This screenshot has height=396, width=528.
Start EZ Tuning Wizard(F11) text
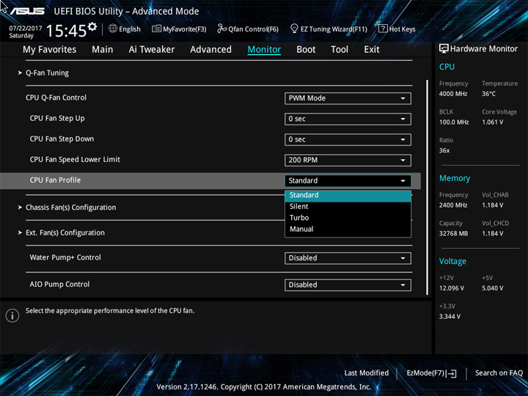[334, 29]
